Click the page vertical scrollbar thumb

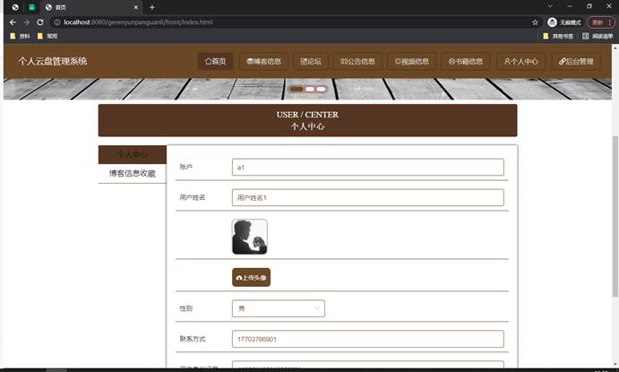click(x=615, y=216)
